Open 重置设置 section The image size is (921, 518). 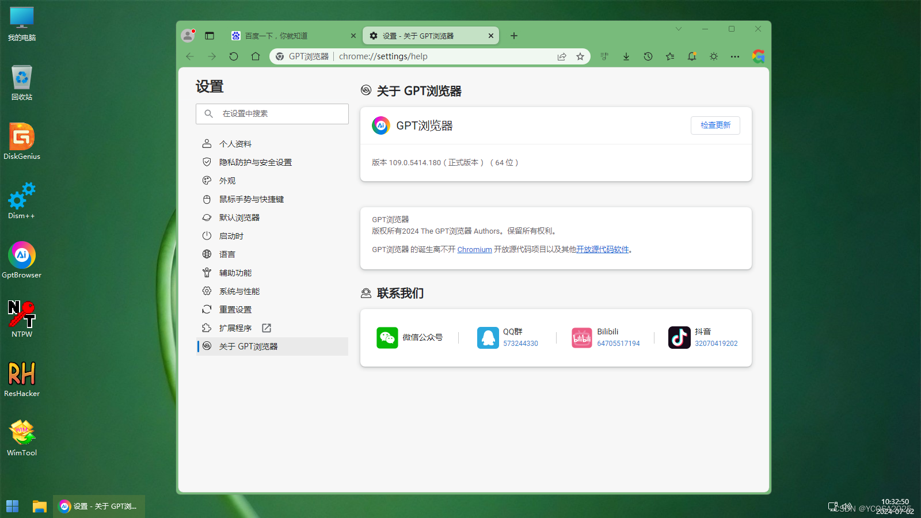click(272, 310)
